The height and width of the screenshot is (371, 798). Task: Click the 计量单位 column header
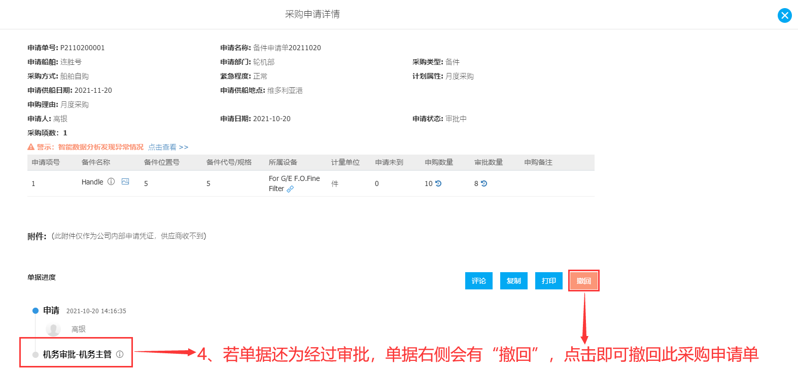[345, 162]
